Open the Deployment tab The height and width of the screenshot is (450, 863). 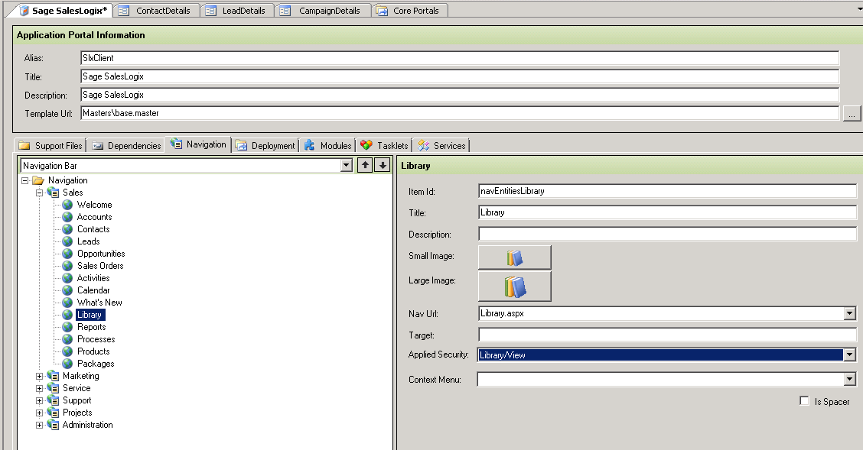[265, 146]
